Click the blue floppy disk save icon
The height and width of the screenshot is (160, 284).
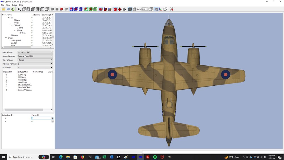click(x=8, y=9)
